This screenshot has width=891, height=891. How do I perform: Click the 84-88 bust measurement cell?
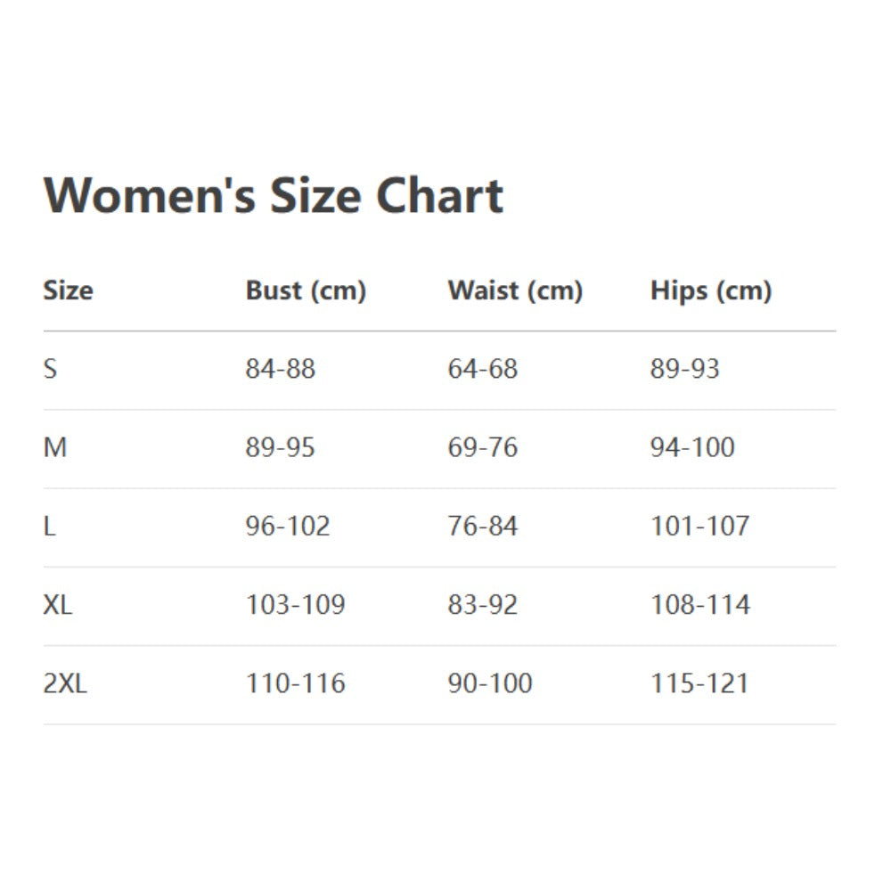(x=280, y=369)
